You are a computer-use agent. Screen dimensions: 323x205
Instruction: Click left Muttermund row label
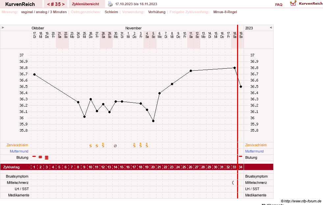(x=19, y=151)
